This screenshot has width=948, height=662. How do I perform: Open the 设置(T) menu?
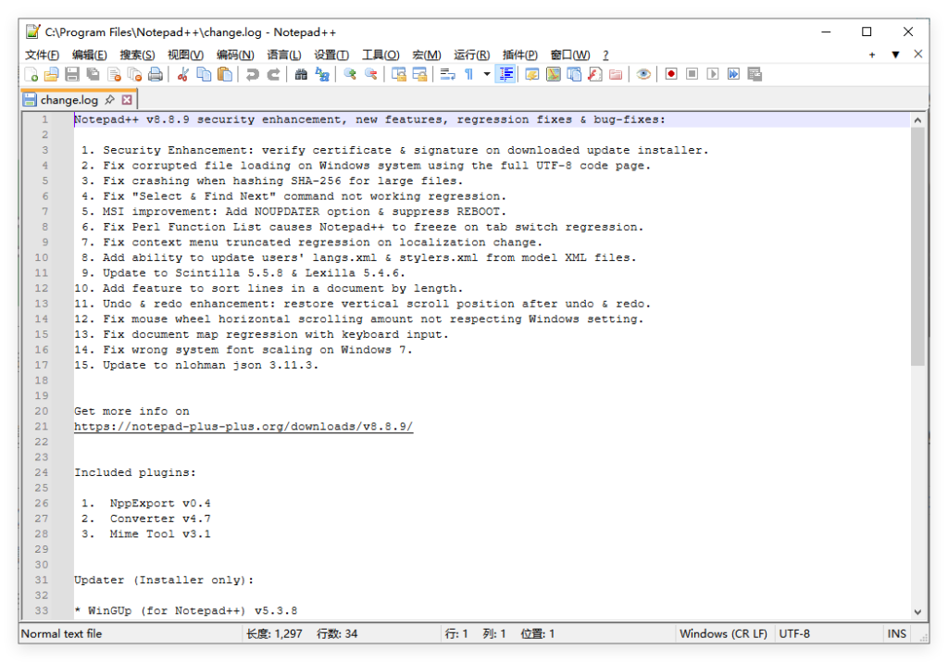click(331, 55)
